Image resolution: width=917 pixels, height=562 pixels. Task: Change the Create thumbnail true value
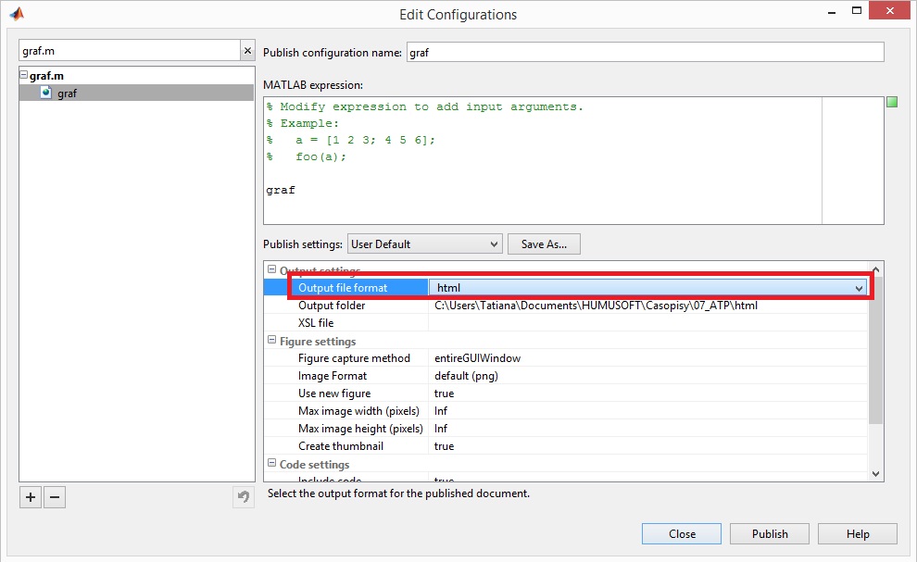[x=444, y=445]
